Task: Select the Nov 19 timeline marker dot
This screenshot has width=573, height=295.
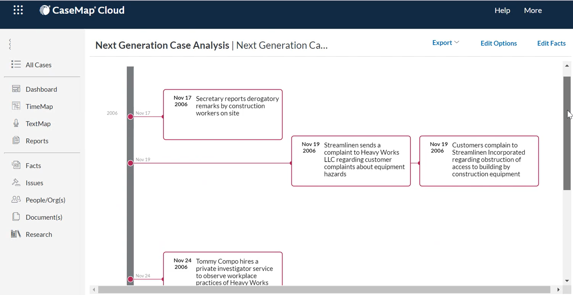Action: click(131, 163)
